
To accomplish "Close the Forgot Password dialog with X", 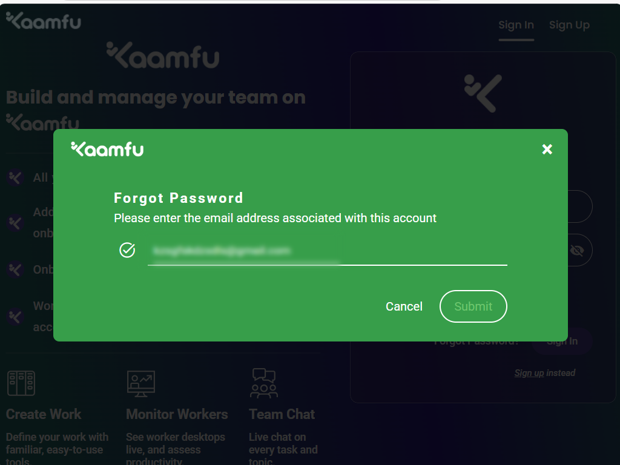I will 547,149.
